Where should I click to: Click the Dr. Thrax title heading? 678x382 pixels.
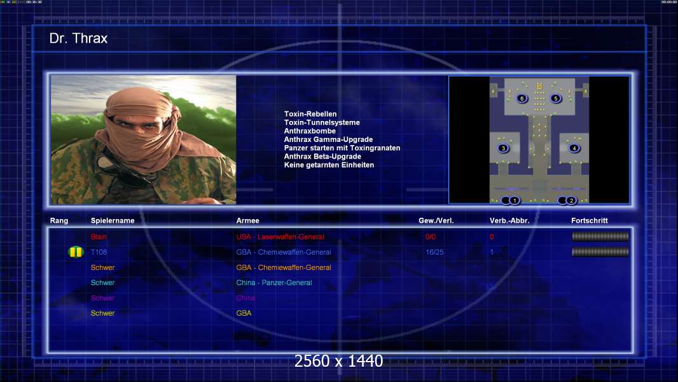point(78,38)
